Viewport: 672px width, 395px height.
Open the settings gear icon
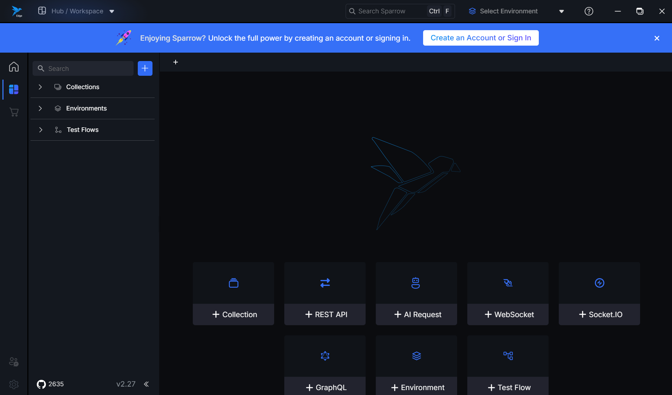[x=14, y=384]
